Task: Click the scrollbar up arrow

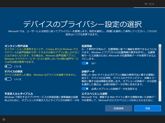Action: (x=160, y=45)
